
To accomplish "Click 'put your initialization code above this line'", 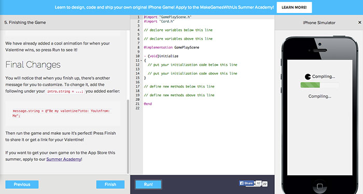I will tap(192, 73).
